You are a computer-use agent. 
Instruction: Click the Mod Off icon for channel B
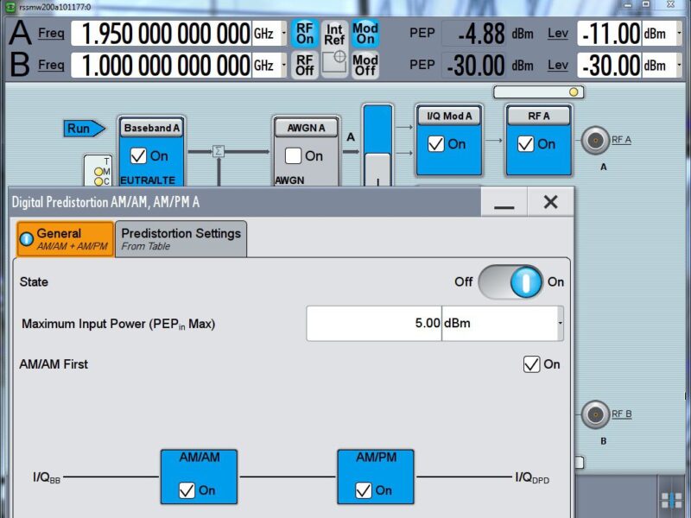pyautogui.click(x=365, y=62)
